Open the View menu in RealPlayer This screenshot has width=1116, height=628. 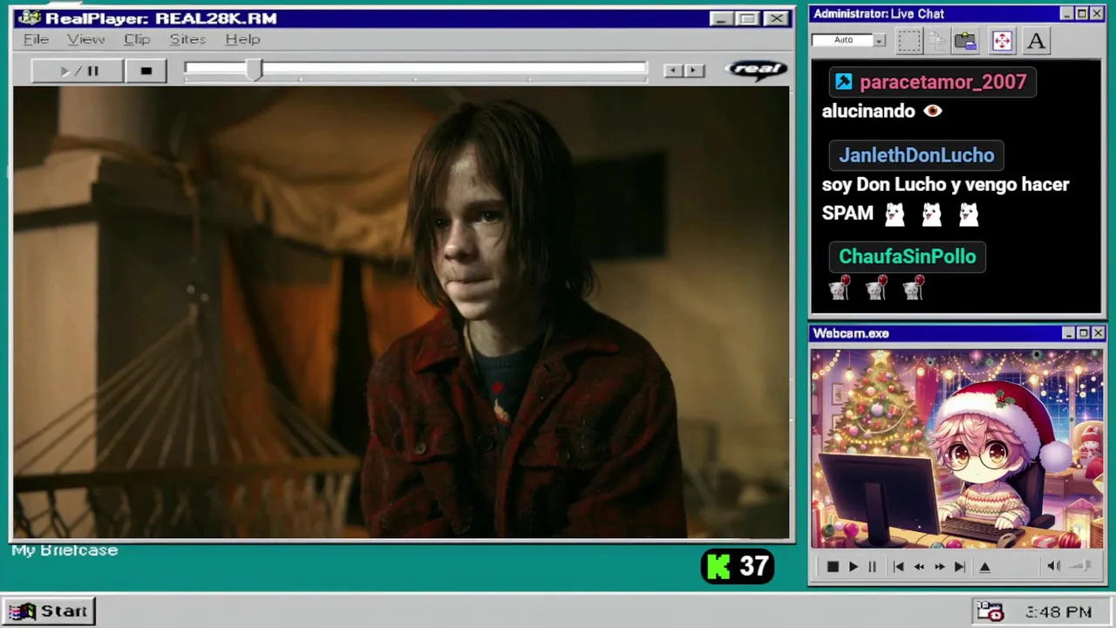tap(85, 39)
